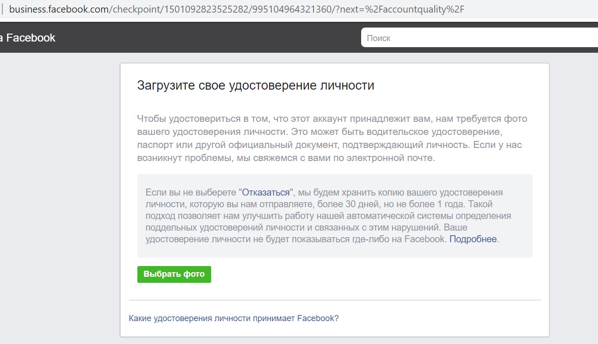Open "Какие удостоверения личности принимает Facebook?" link
This screenshot has height=344, width=598.
point(234,318)
